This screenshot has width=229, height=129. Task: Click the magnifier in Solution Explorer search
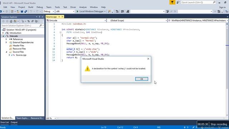[40, 25]
